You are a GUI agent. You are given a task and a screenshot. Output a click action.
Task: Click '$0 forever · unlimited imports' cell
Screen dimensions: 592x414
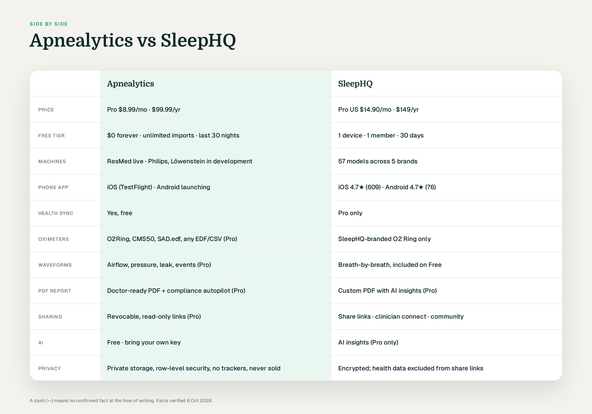pos(173,135)
